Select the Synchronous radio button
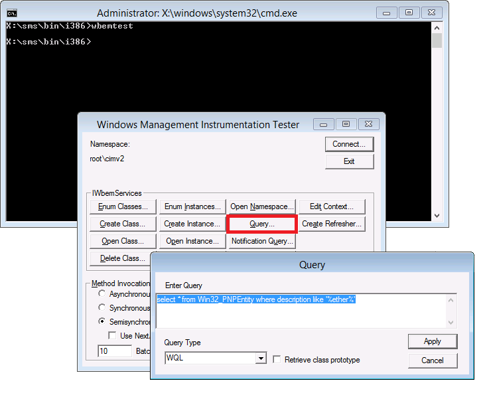Image resolution: width=489 pixels, height=401 pixels. click(102, 307)
